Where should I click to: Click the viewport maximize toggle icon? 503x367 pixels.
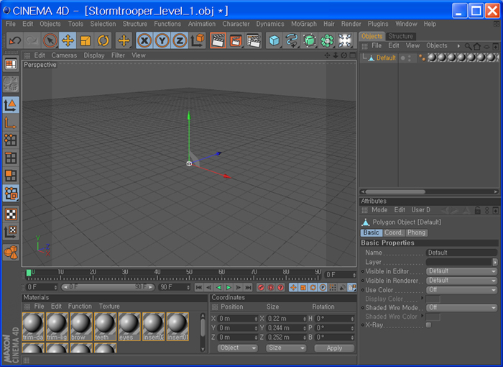pos(353,55)
